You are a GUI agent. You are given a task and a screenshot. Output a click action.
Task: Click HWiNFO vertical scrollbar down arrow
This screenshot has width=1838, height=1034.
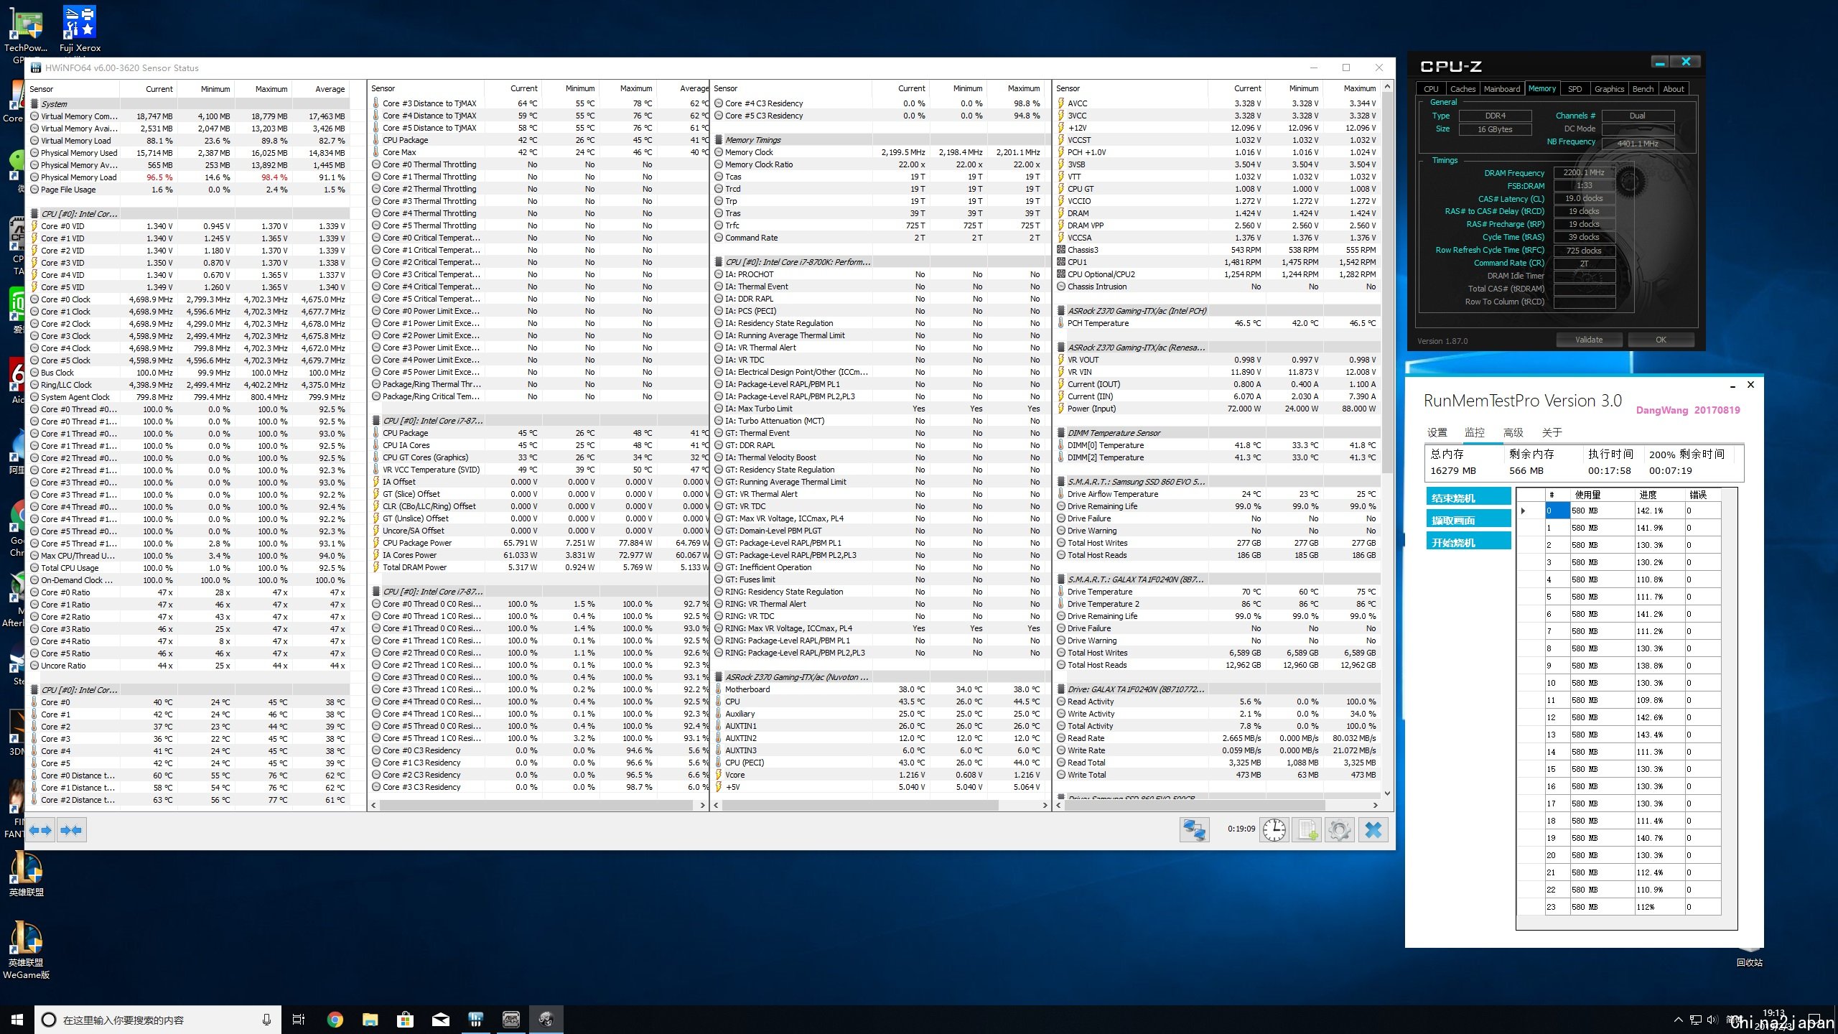(x=1387, y=793)
